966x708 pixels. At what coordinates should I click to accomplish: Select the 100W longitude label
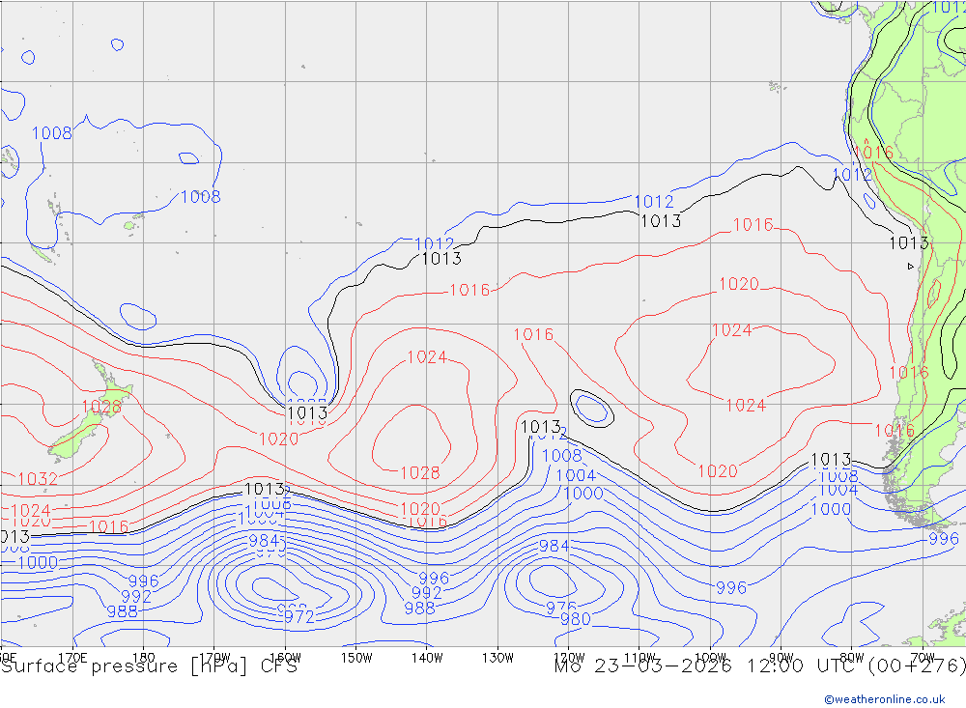coord(710,658)
